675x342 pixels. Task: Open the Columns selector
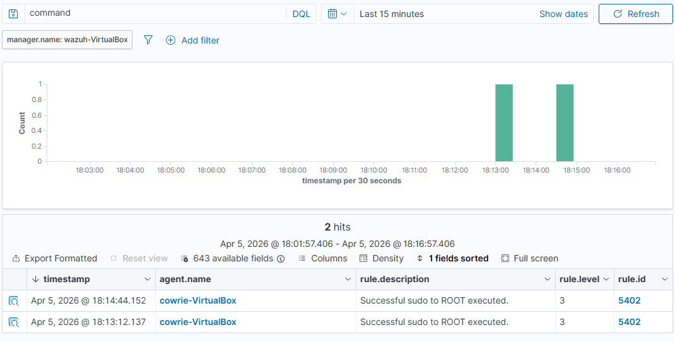pyautogui.click(x=322, y=258)
